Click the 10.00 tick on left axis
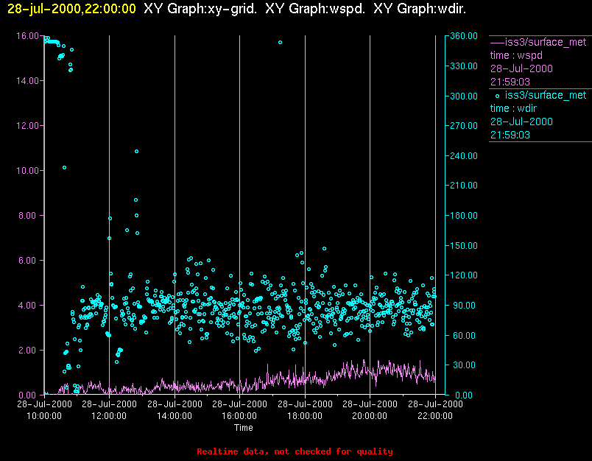Viewport: 592px width, 461px height. click(27, 171)
